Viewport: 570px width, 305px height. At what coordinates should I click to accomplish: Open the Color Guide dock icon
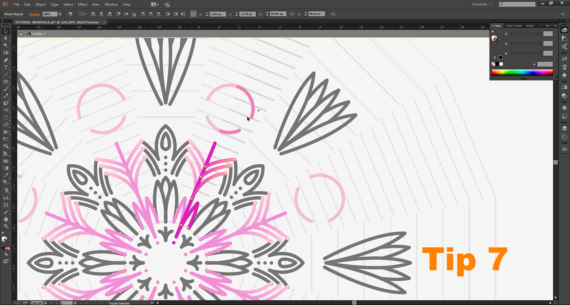pos(564,38)
